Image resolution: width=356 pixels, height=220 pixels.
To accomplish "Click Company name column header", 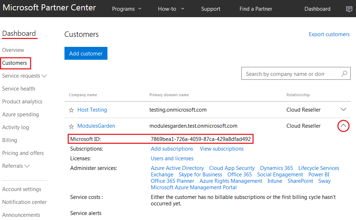I will pyautogui.click(x=83, y=95).
